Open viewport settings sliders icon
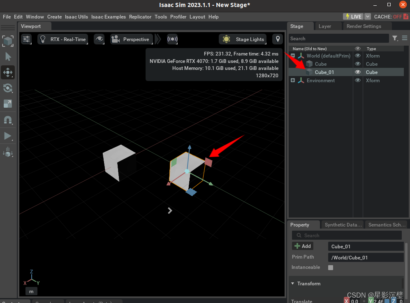This screenshot has height=303, width=410. (x=26, y=39)
